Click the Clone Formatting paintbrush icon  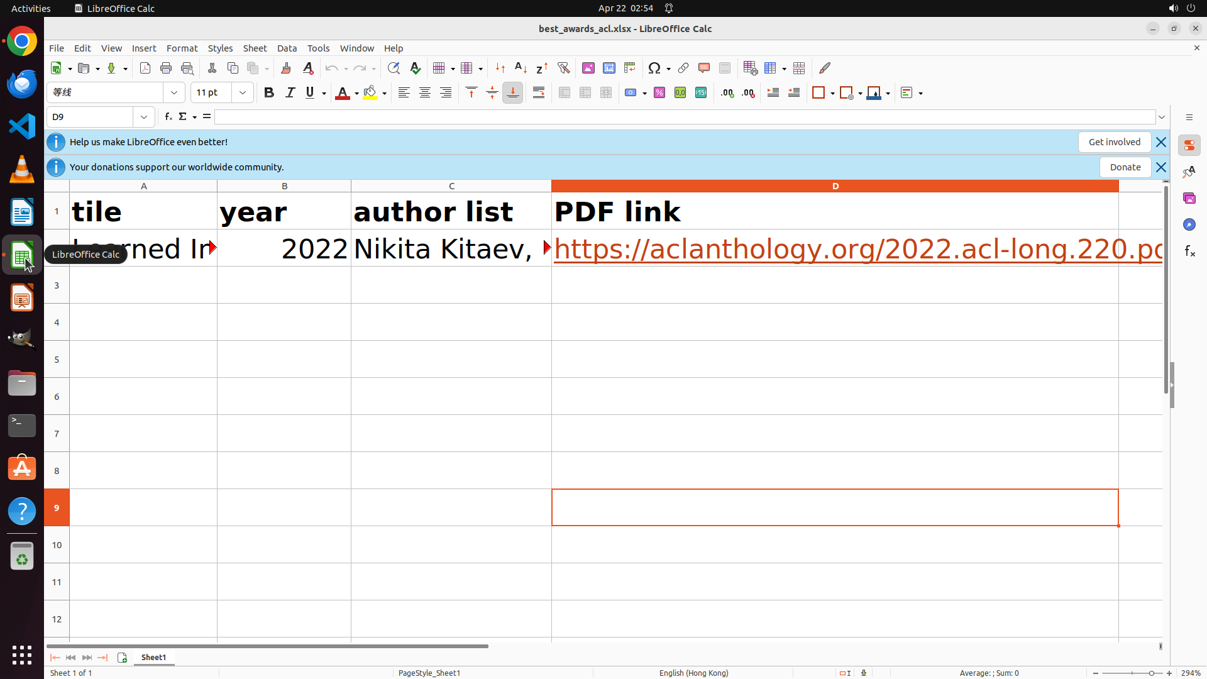tap(286, 68)
